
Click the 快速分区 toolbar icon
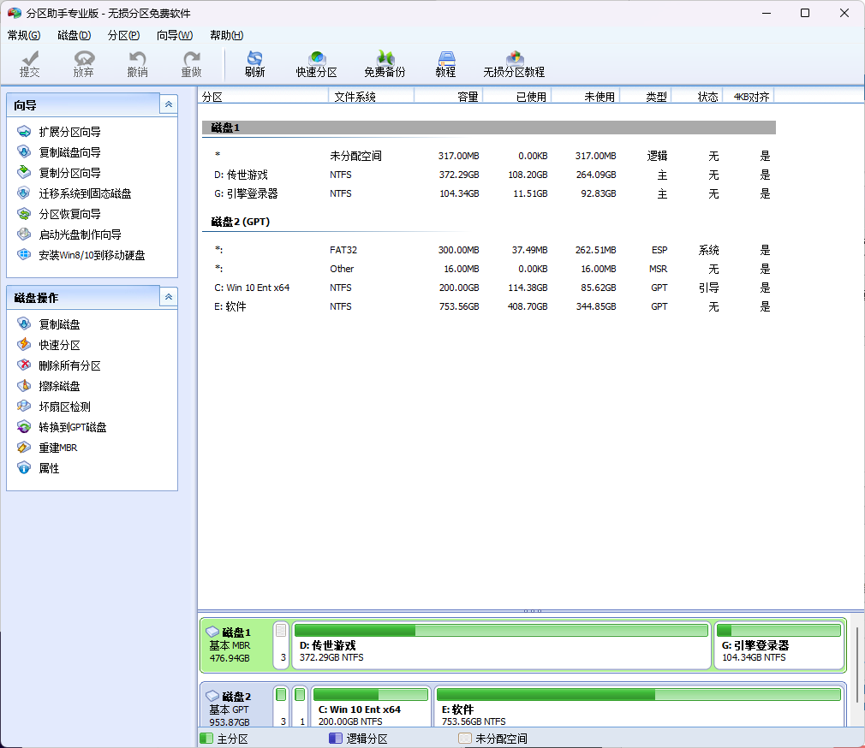click(x=316, y=63)
